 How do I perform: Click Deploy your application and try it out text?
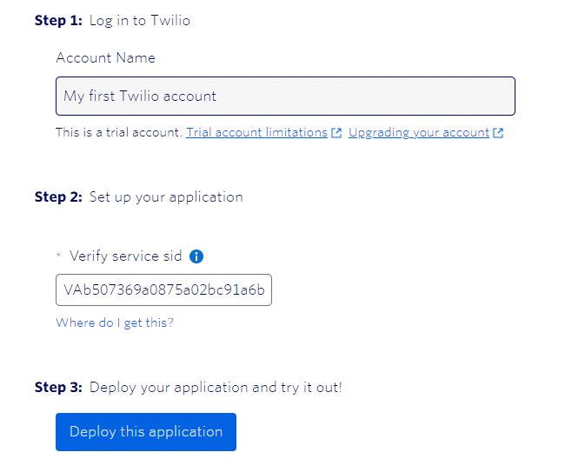point(216,388)
